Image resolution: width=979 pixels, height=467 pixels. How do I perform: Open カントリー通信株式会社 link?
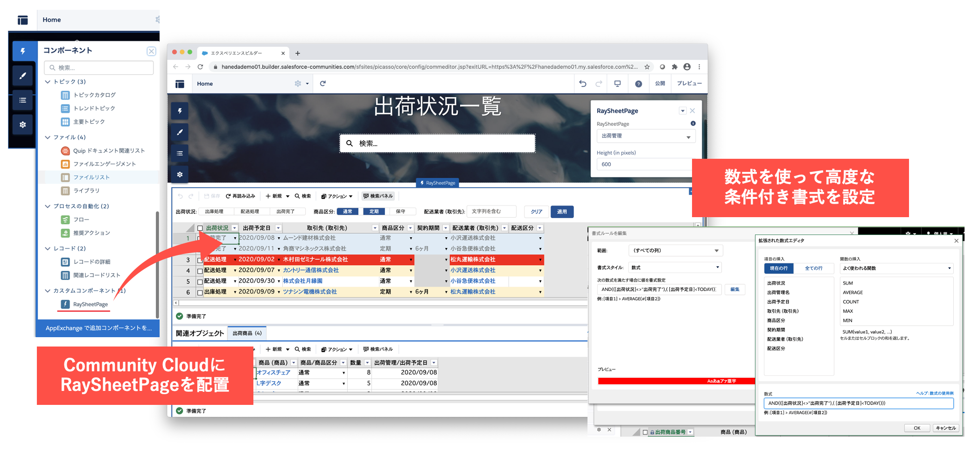311,270
